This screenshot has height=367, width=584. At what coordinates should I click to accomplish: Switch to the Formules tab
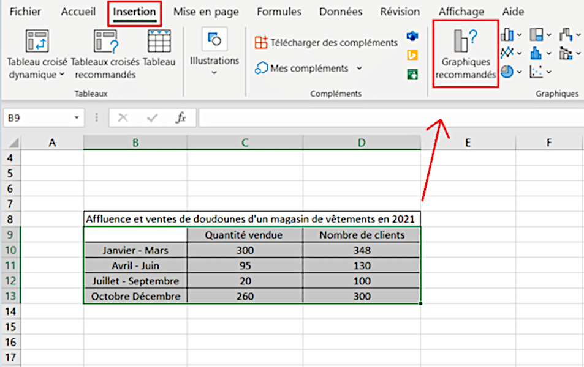tap(279, 12)
